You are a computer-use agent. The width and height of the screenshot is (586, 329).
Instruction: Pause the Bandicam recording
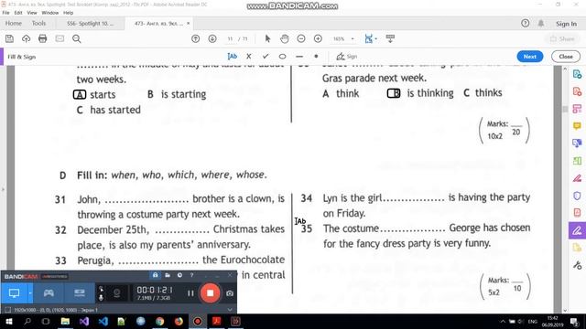click(x=190, y=293)
